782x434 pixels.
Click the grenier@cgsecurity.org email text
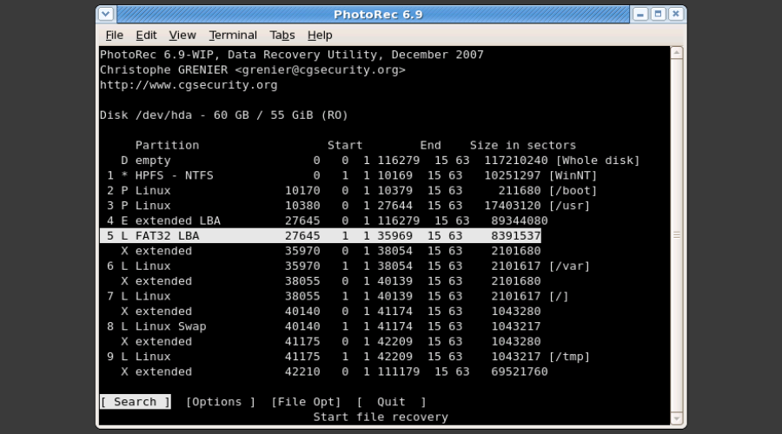tap(320, 69)
